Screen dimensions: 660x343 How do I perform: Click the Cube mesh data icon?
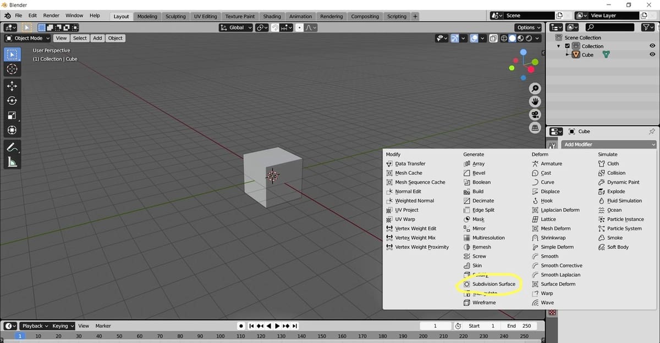pyautogui.click(x=606, y=54)
